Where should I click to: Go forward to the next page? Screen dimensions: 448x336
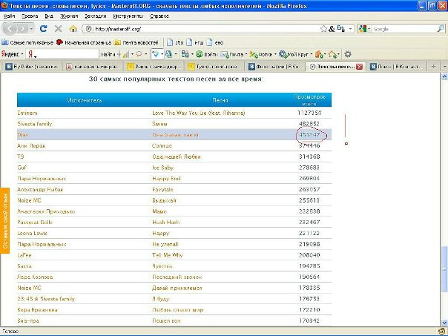pos(22,29)
